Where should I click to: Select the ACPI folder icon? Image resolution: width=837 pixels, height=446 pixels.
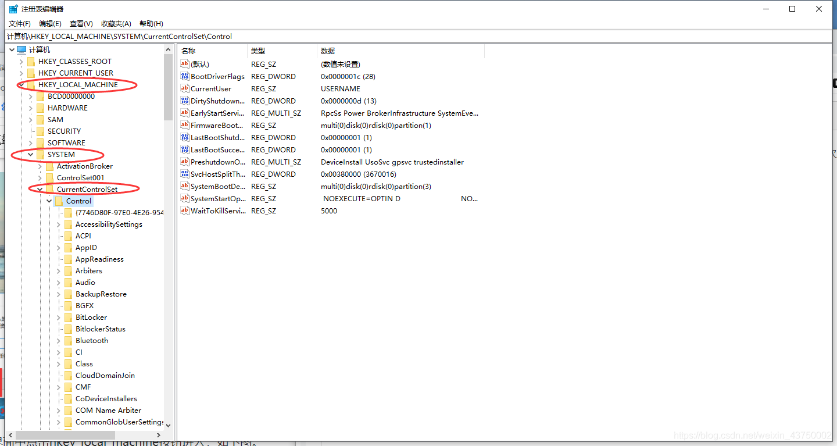pyautogui.click(x=68, y=236)
